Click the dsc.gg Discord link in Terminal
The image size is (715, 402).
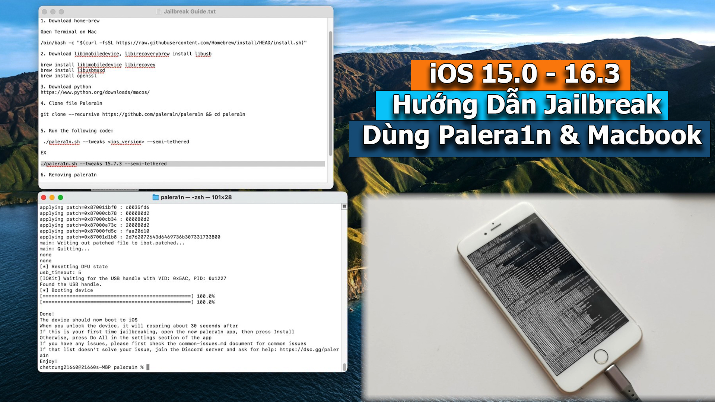pos(309,350)
